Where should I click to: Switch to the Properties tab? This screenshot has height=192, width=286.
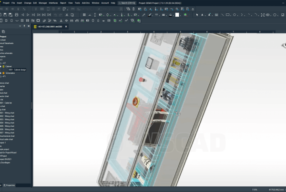tap(10, 185)
